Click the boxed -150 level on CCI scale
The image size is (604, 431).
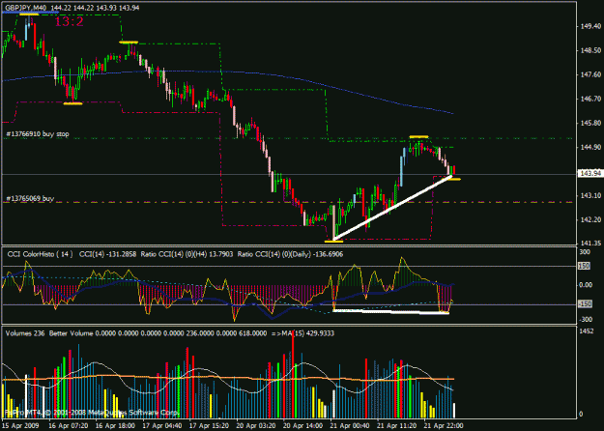(585, 304)
